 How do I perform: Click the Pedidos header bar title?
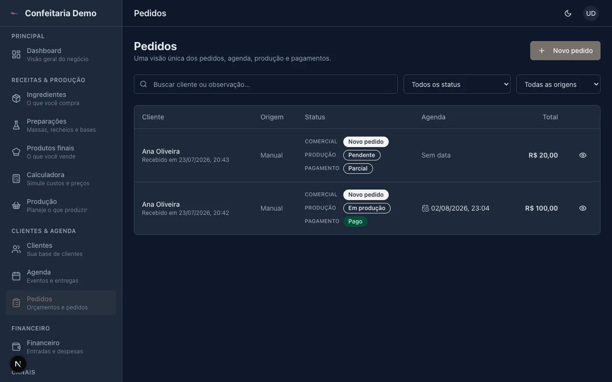point(150,13)
